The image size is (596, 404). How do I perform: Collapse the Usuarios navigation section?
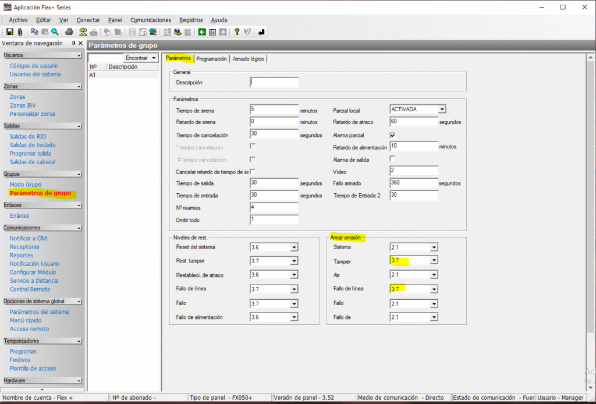[x=79, y=55]
